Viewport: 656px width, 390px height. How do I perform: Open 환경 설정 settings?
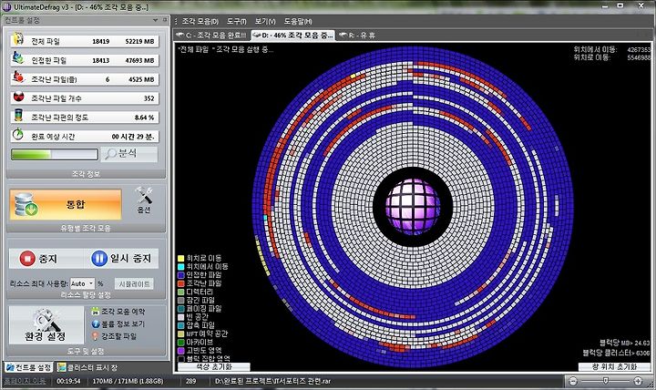pos(46,325)
